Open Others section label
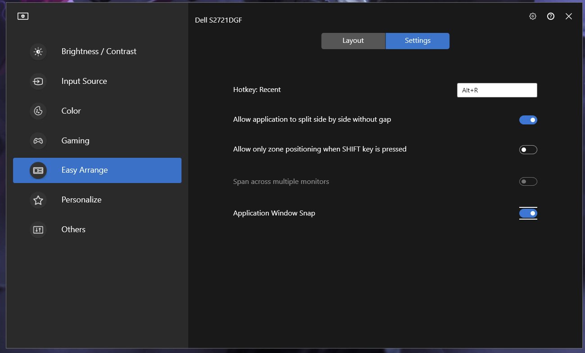This screenshot has width=585, height=353. pos(73,229)
